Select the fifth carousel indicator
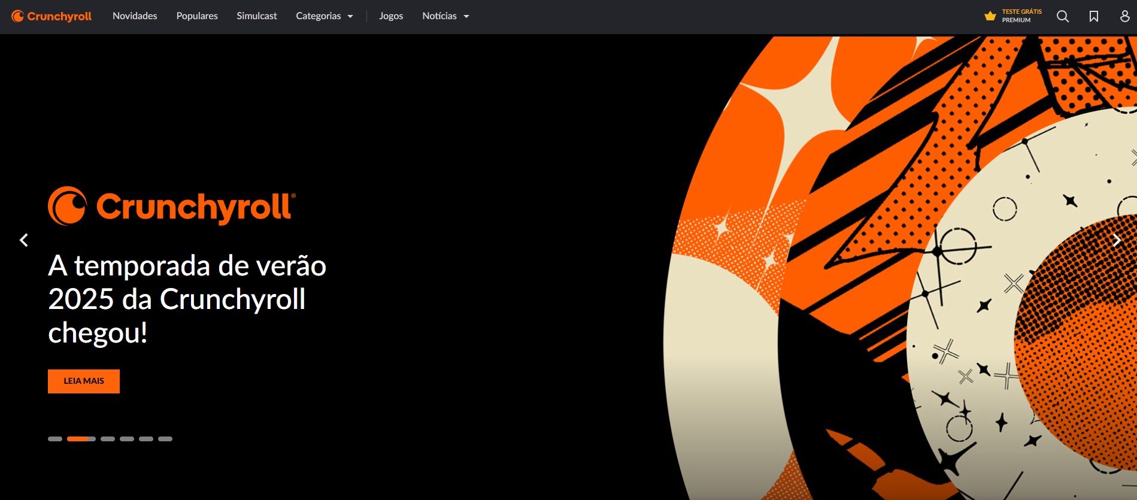This screenshot has width=1137, height=500. (146, 439)
